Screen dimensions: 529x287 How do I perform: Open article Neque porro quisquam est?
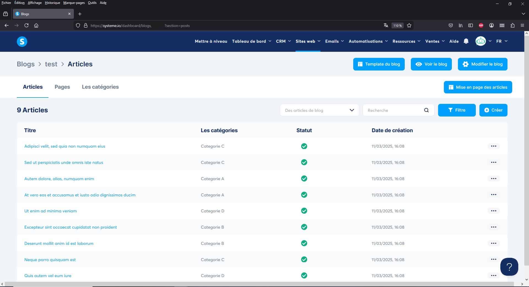pyautogui.click(x=50, y=260)
